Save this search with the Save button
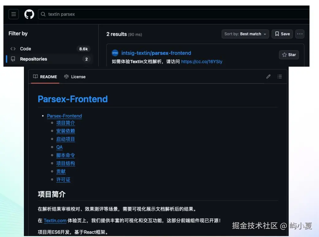Viewport: 319px width, 237px height. (282, 34)
